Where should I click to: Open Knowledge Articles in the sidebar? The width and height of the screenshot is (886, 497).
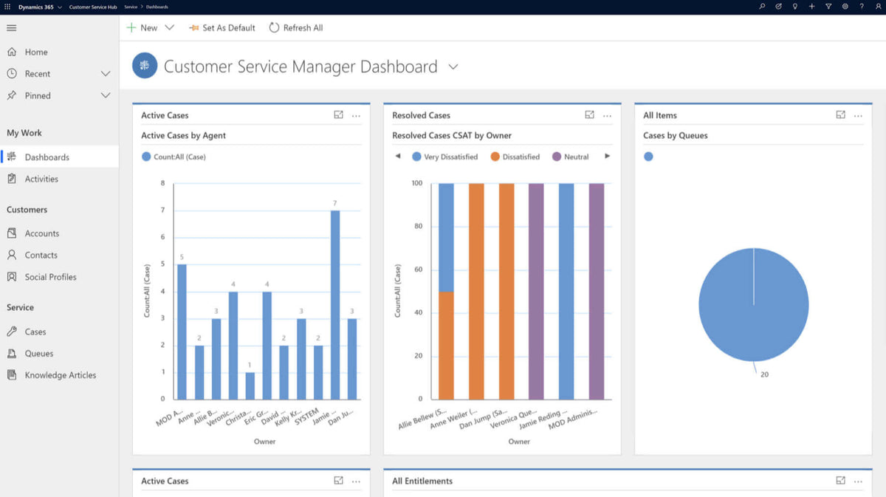[60, 375]
